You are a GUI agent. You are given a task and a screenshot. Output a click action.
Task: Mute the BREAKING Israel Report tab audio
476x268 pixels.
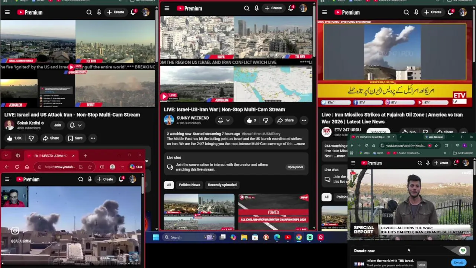click(388, 137)
